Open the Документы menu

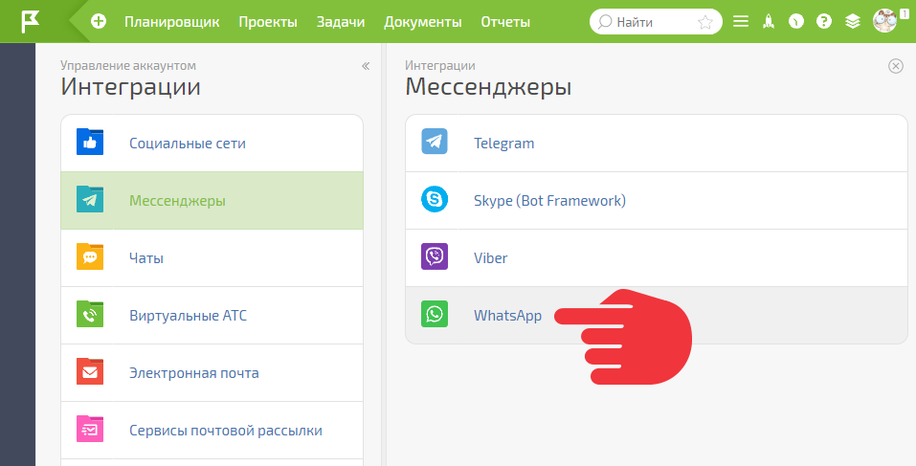click(x=422, y=22)
